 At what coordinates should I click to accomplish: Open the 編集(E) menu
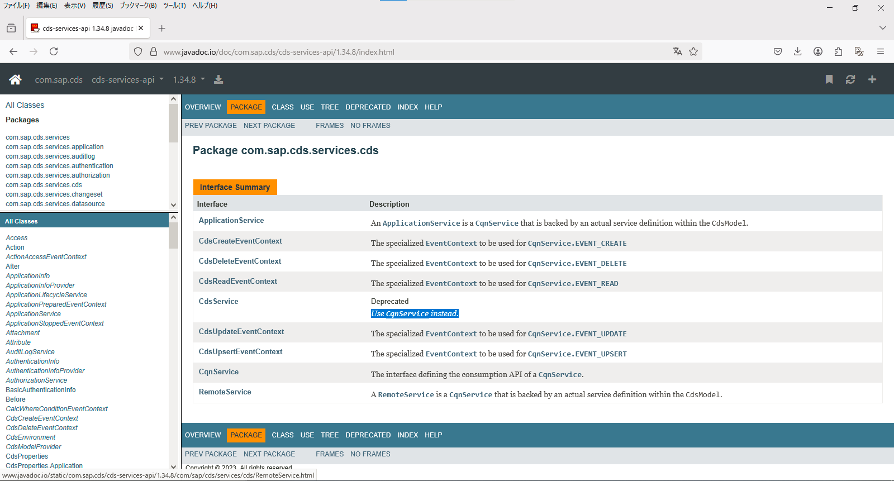point(47,6)
